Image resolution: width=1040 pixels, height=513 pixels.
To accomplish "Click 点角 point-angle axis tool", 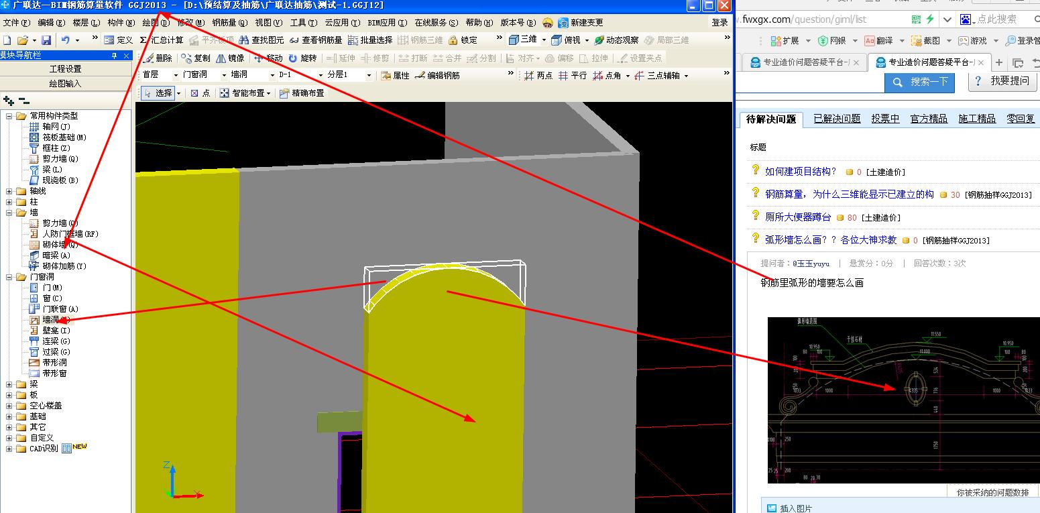I will click(607, 76).
